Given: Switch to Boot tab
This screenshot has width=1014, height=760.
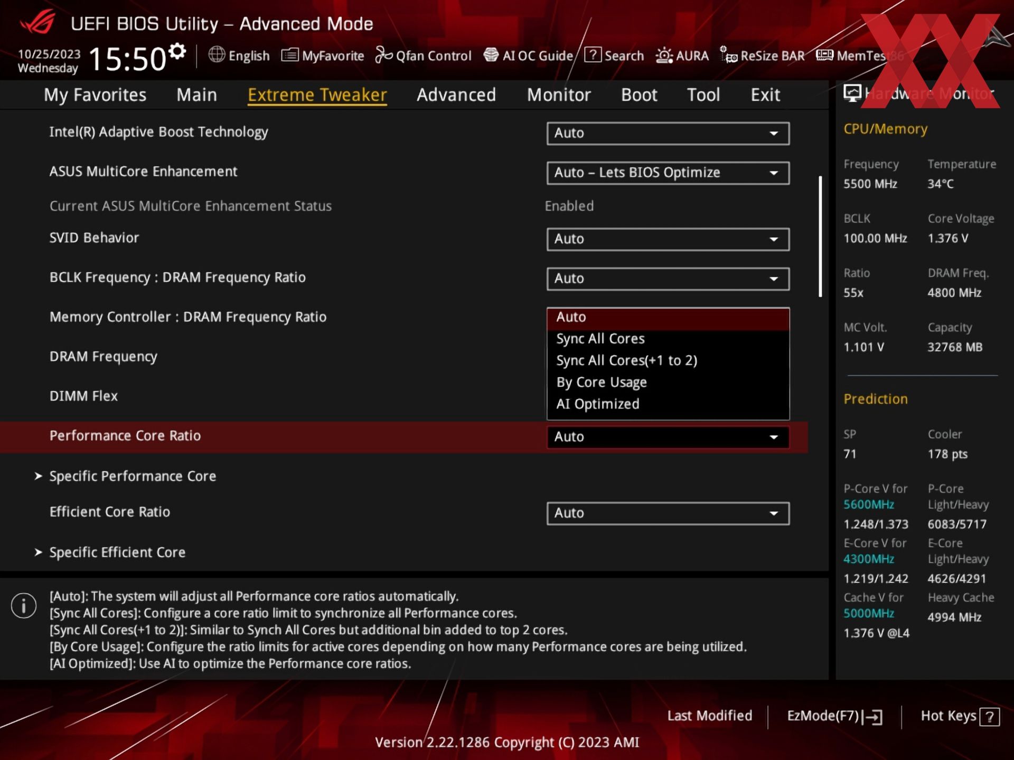Looking at the screenshot, I should point(639,95).
